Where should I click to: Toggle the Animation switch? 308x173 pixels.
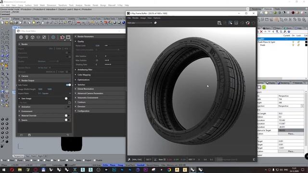(x=68, y=107)
